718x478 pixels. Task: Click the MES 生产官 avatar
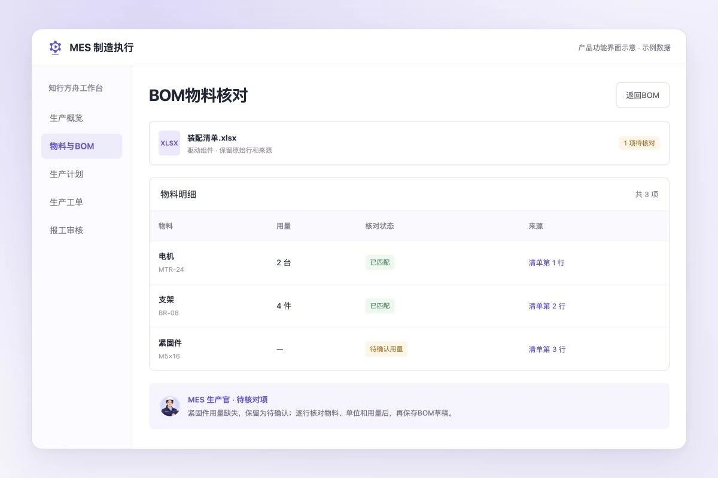pos(170,406)
